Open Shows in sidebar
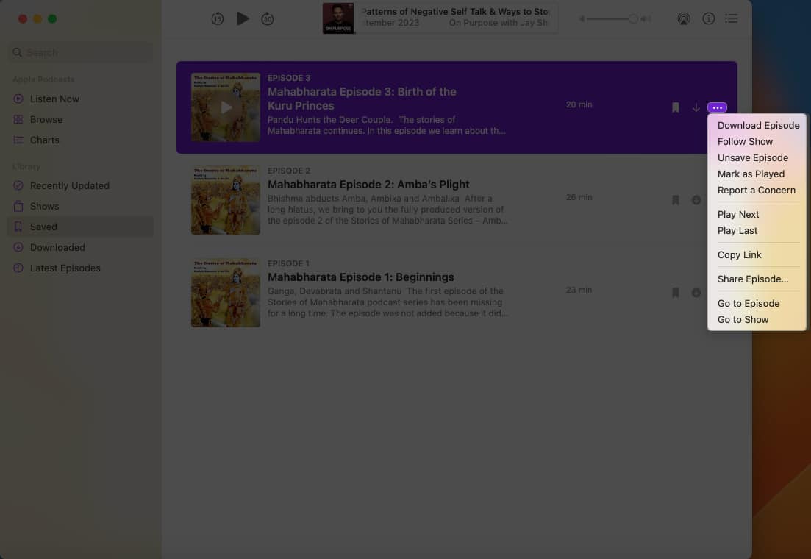 coord(81,207)
